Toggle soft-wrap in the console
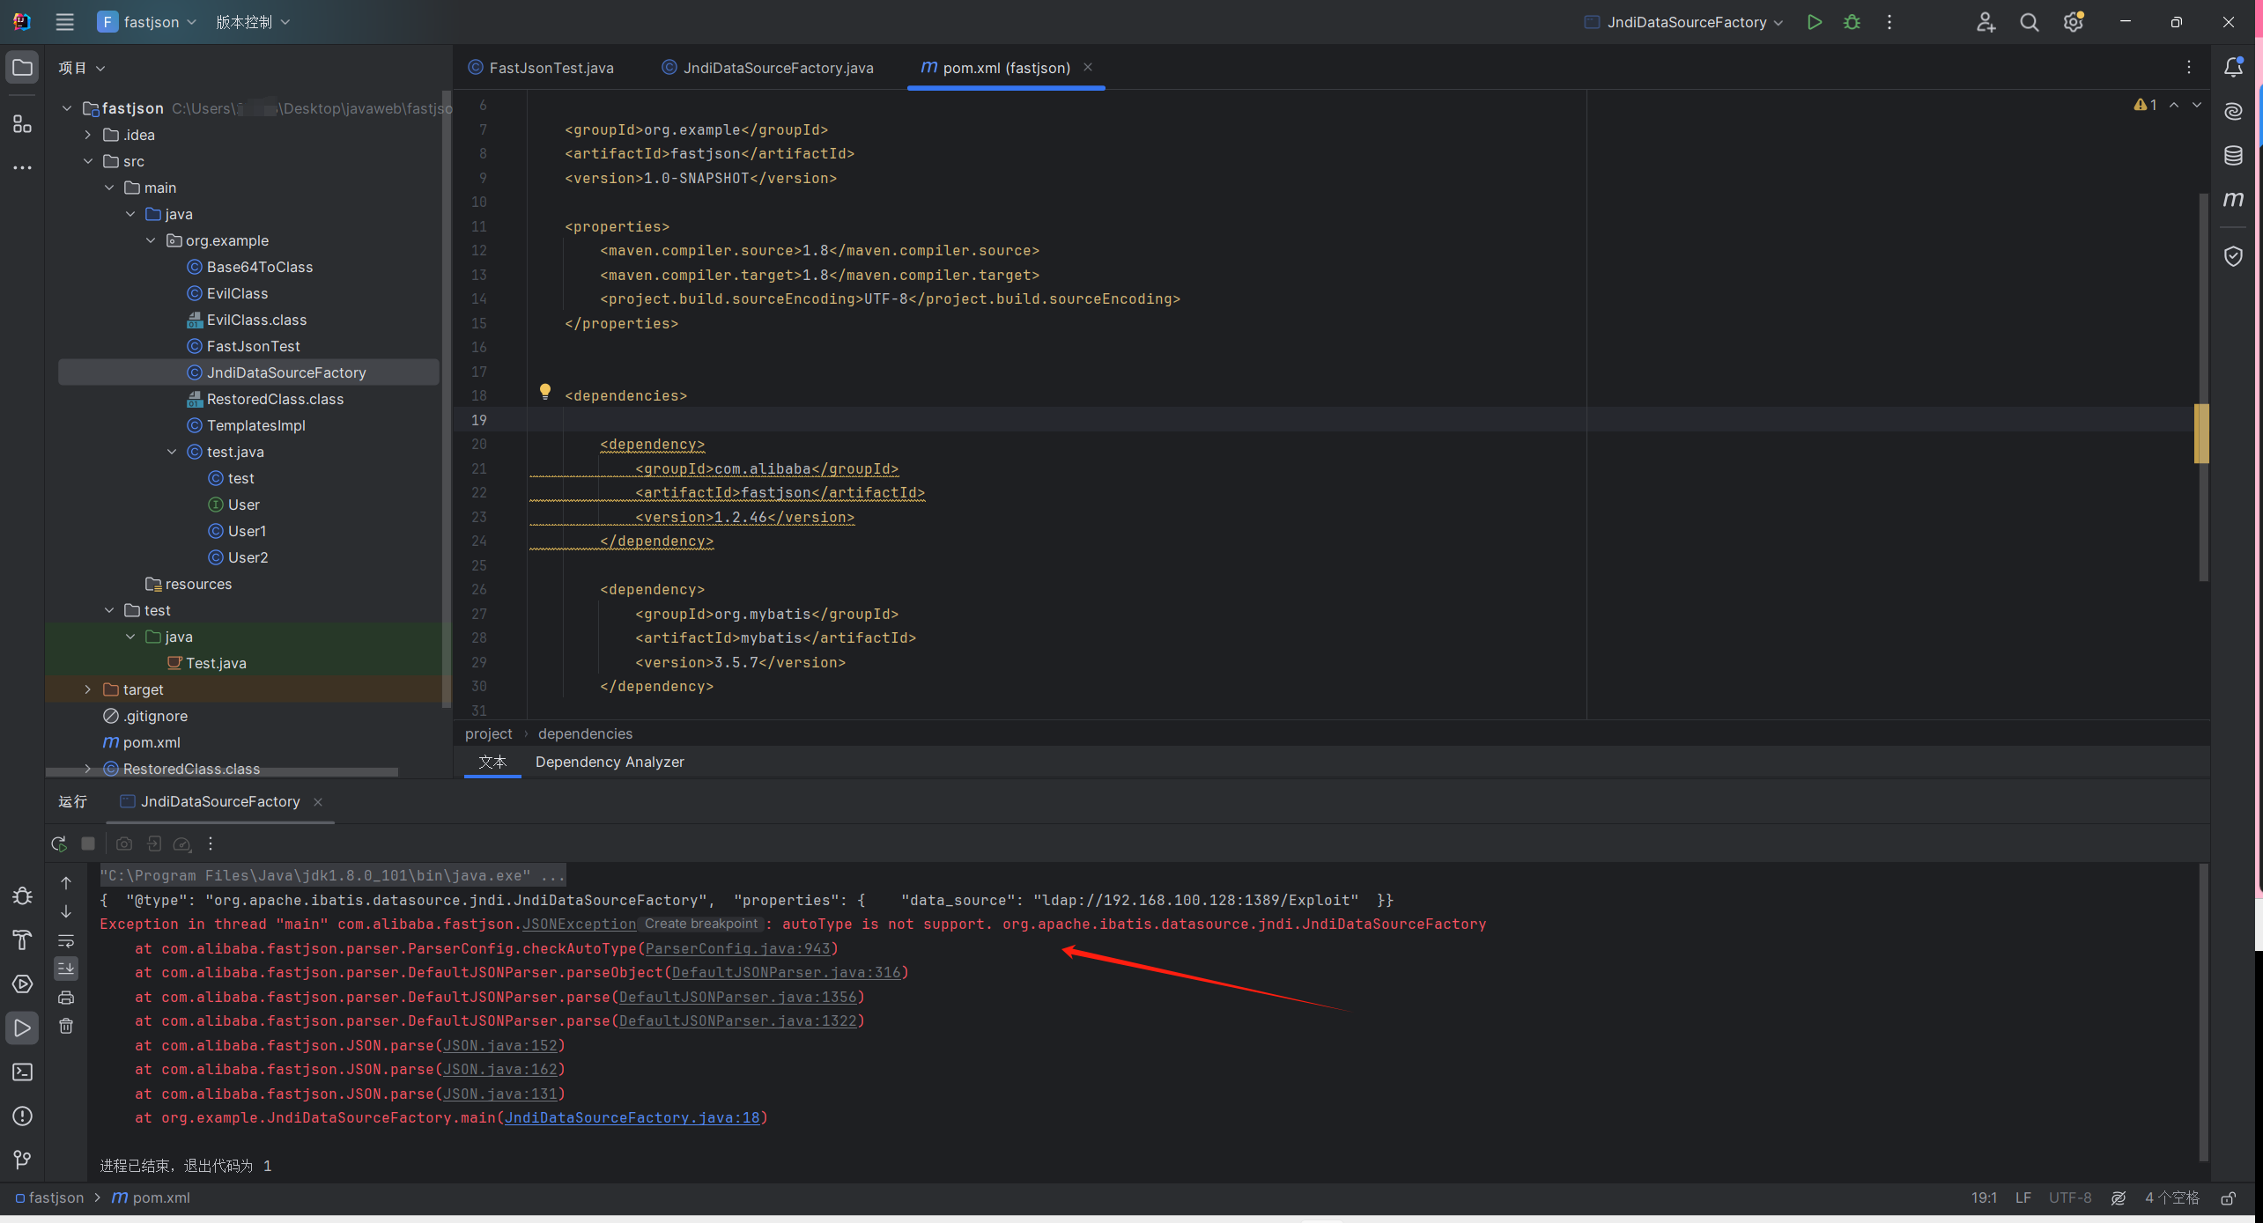The height and width of the screenshot is (1223, 2263). (x=66, y=940)
